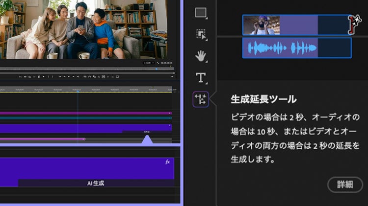Select the magenta clip on top track
Viewport: 368px width, 206px height.
point(86,113)
